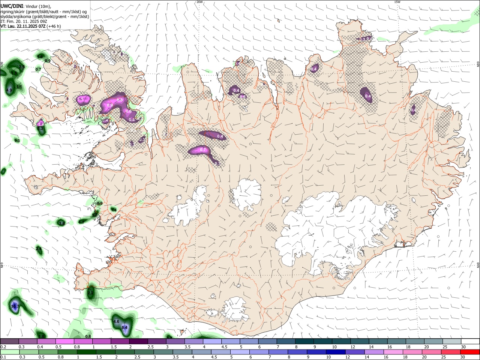Click the lavender 4–4.5 swatch in the upper scale
The width and height of the screenshot is (480, 360).
tap(212, 341)
